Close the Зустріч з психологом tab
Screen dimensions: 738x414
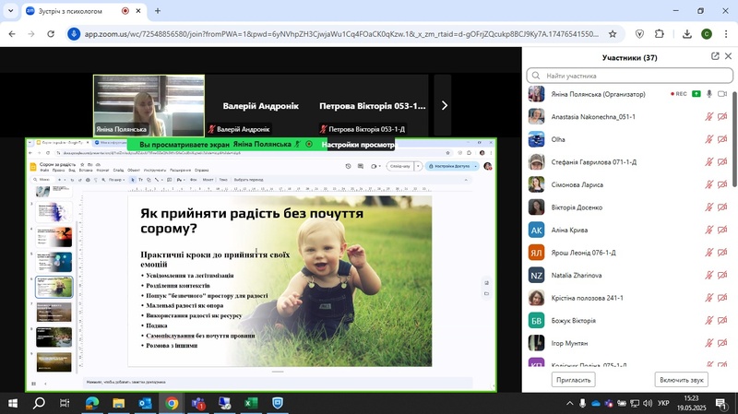click(x=138, y=11)
